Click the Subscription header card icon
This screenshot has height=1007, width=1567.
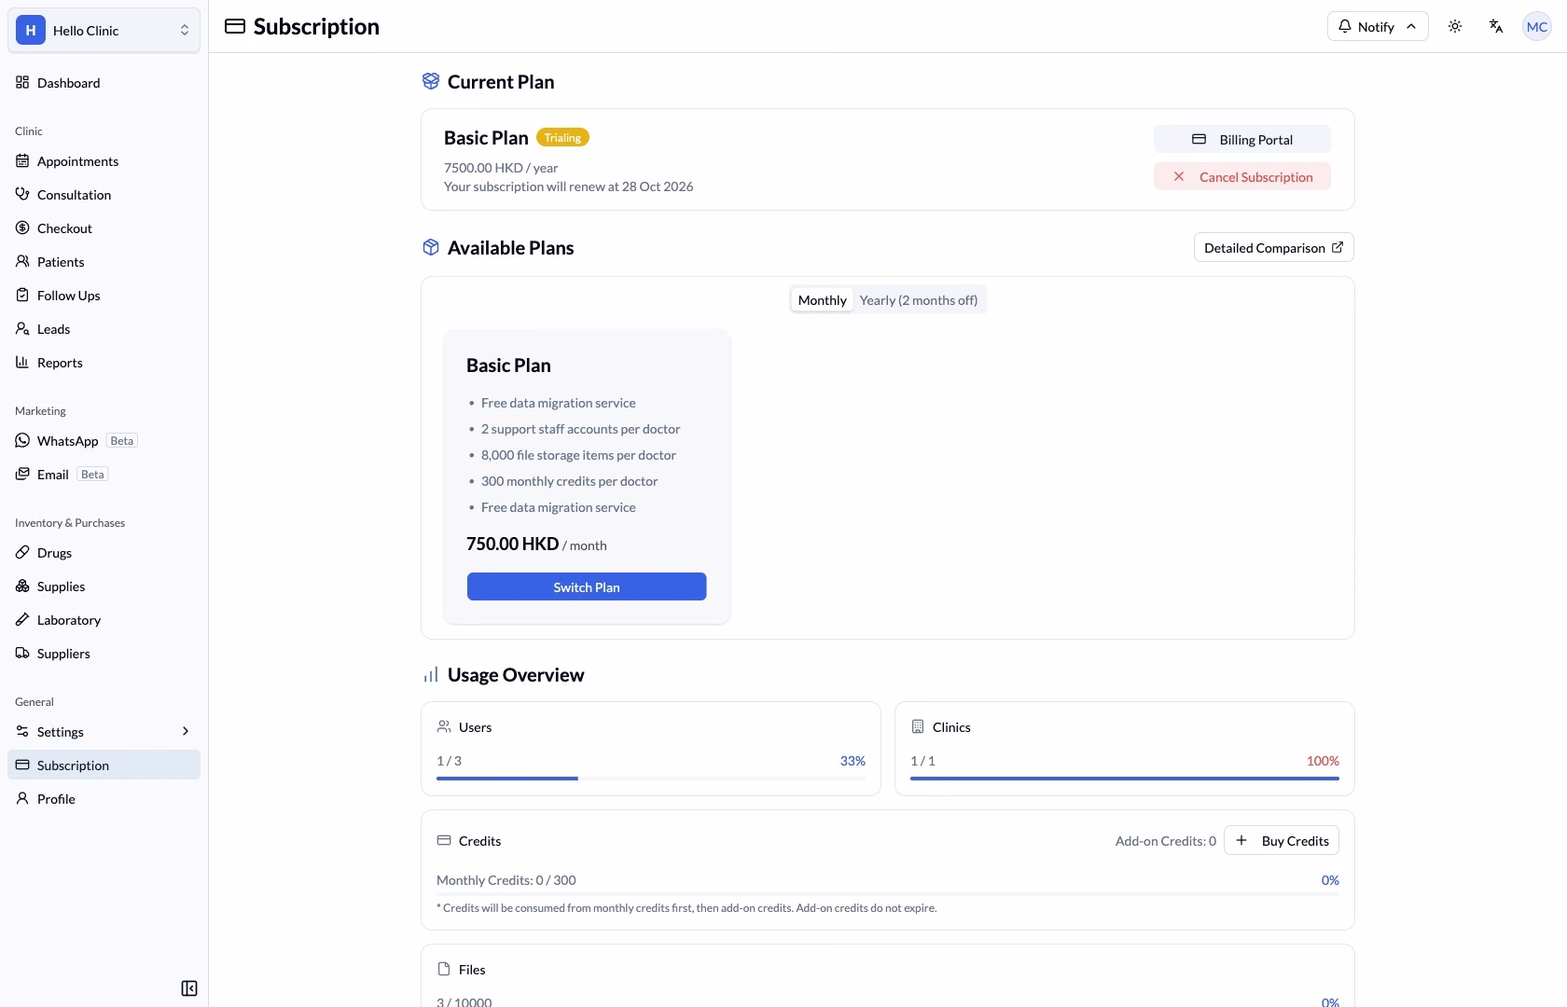pyautogui.click(x=235, y=26)
